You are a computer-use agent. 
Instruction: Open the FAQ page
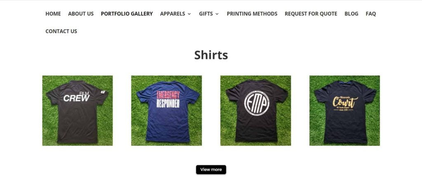(x=370, y=14)
